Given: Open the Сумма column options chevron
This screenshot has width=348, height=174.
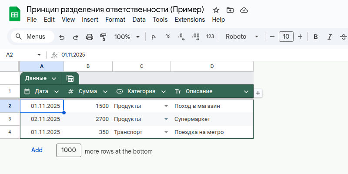Looking at the screenshot, I should [105, 91].
